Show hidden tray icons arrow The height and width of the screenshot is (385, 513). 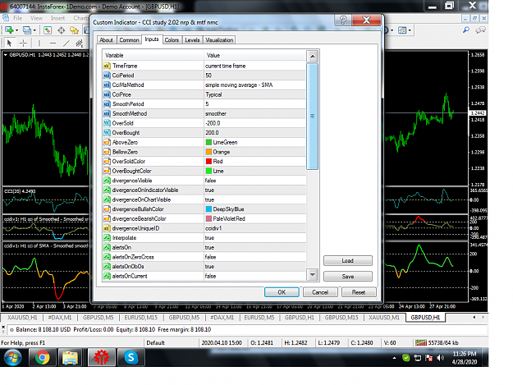pos(394,358)
